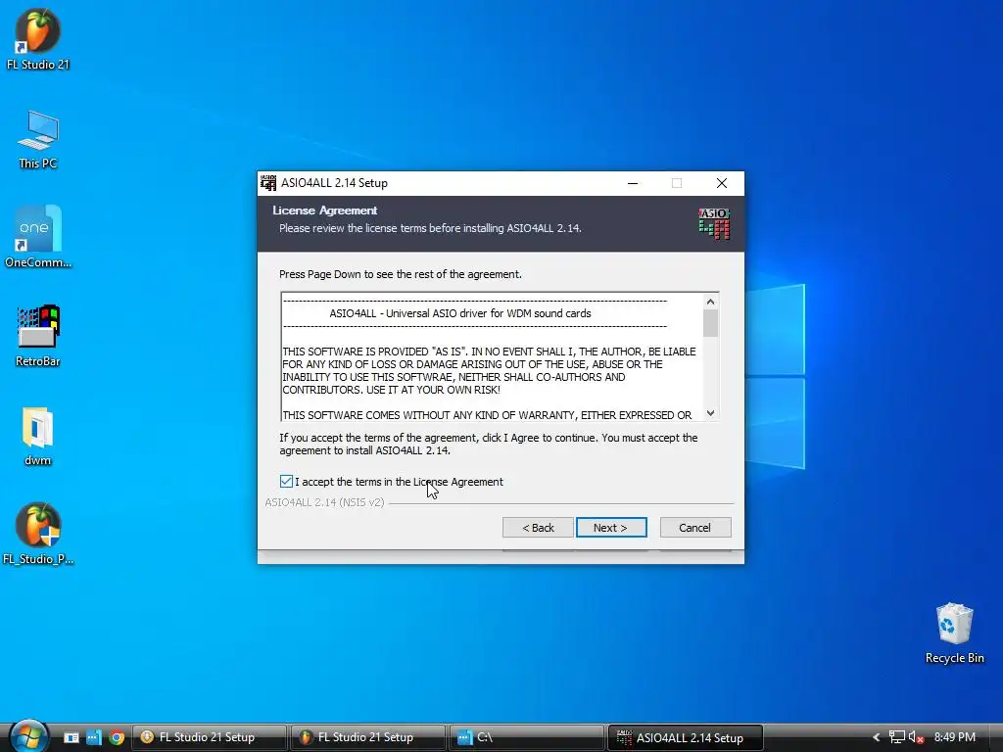This screenshot has width=1003, height=752.
Task: Click 'Press Page Down to see the rest' text
Action: point(401,274)
